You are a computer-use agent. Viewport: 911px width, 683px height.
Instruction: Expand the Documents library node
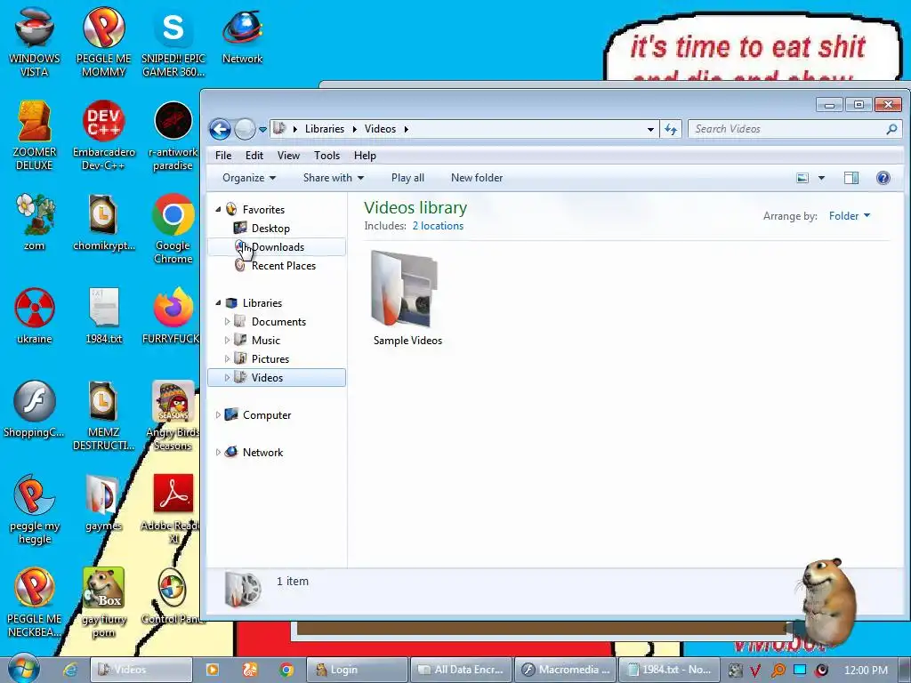coord(227,321)
